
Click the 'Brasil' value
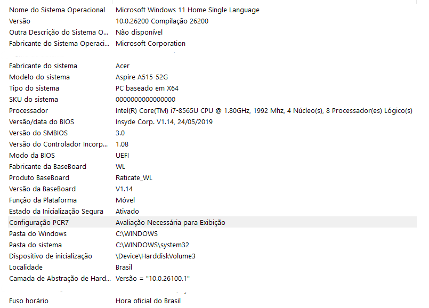tap(124, 268)
